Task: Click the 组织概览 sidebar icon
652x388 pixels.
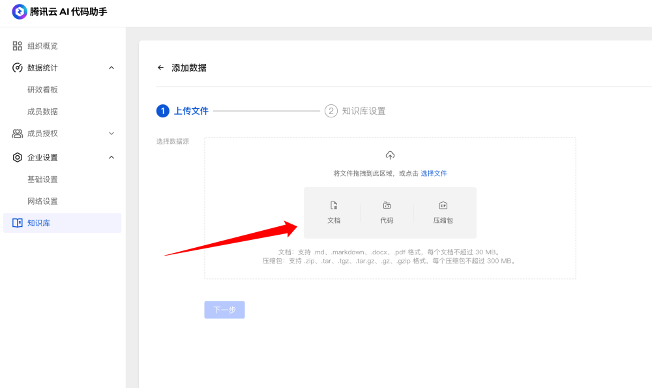Action: click(18, 45)
